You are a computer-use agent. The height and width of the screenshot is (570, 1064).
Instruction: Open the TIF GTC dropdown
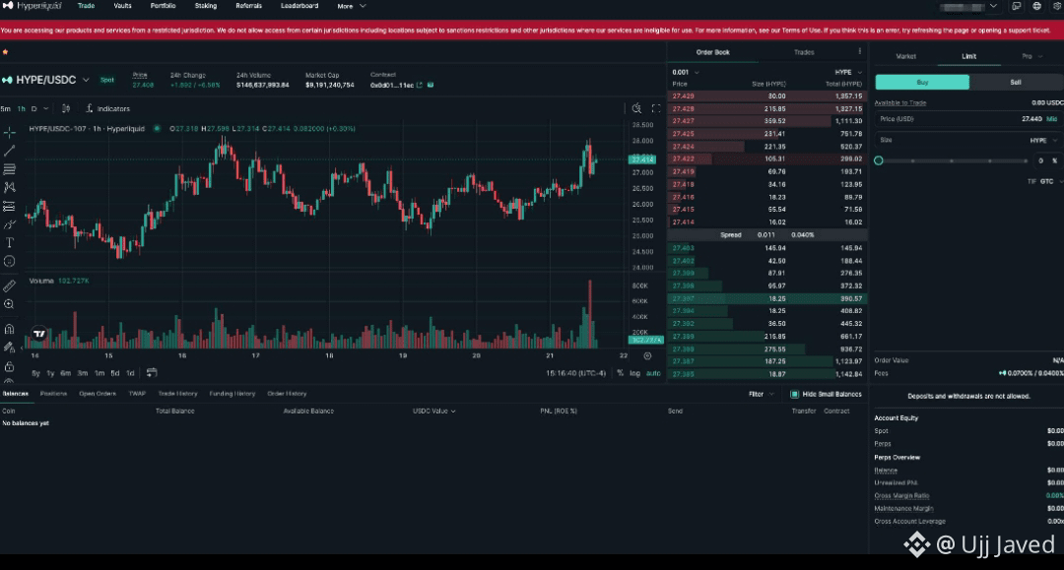(1045, 182)
